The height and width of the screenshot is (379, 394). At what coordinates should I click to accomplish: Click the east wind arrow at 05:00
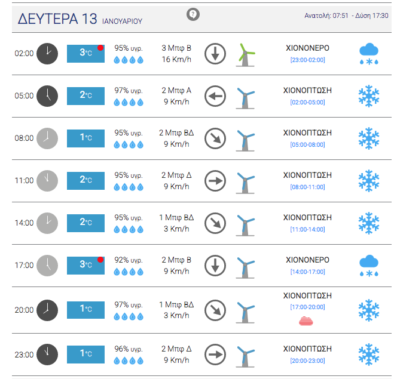(215, 95)
